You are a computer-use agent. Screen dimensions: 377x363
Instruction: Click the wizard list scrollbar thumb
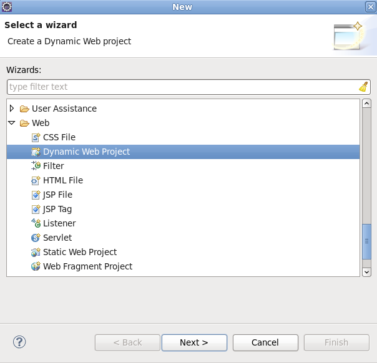366,241
